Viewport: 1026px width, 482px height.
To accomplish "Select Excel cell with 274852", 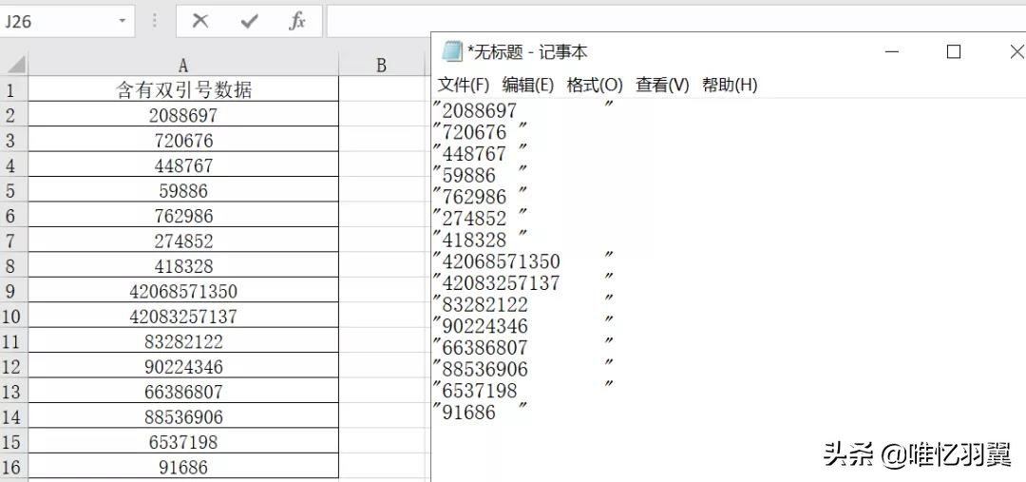I will click(183, 241).
